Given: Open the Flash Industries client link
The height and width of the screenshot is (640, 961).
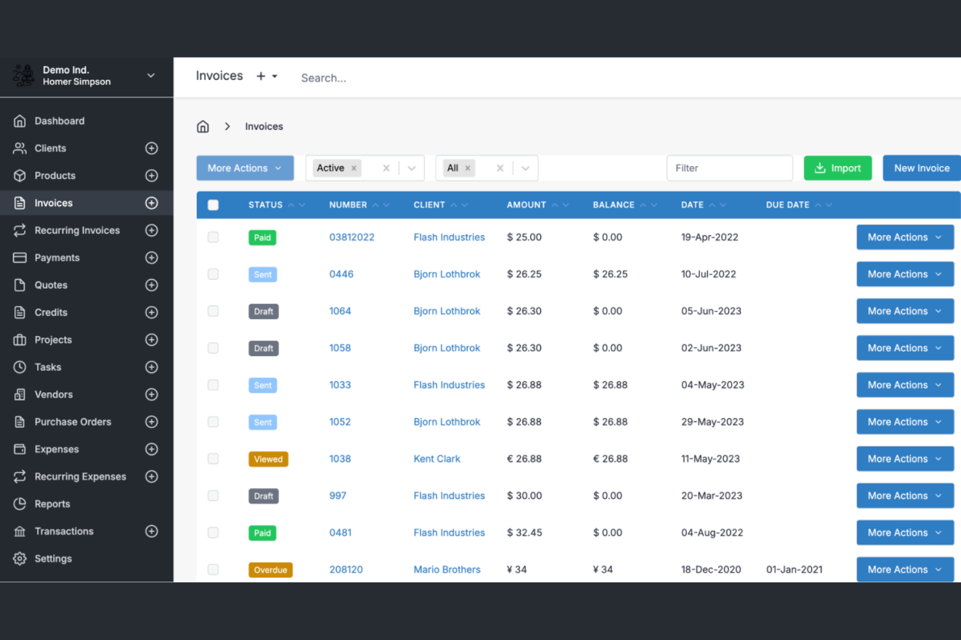Looking at the screenshot, I should pyautogui.click(x=449, y=237).
